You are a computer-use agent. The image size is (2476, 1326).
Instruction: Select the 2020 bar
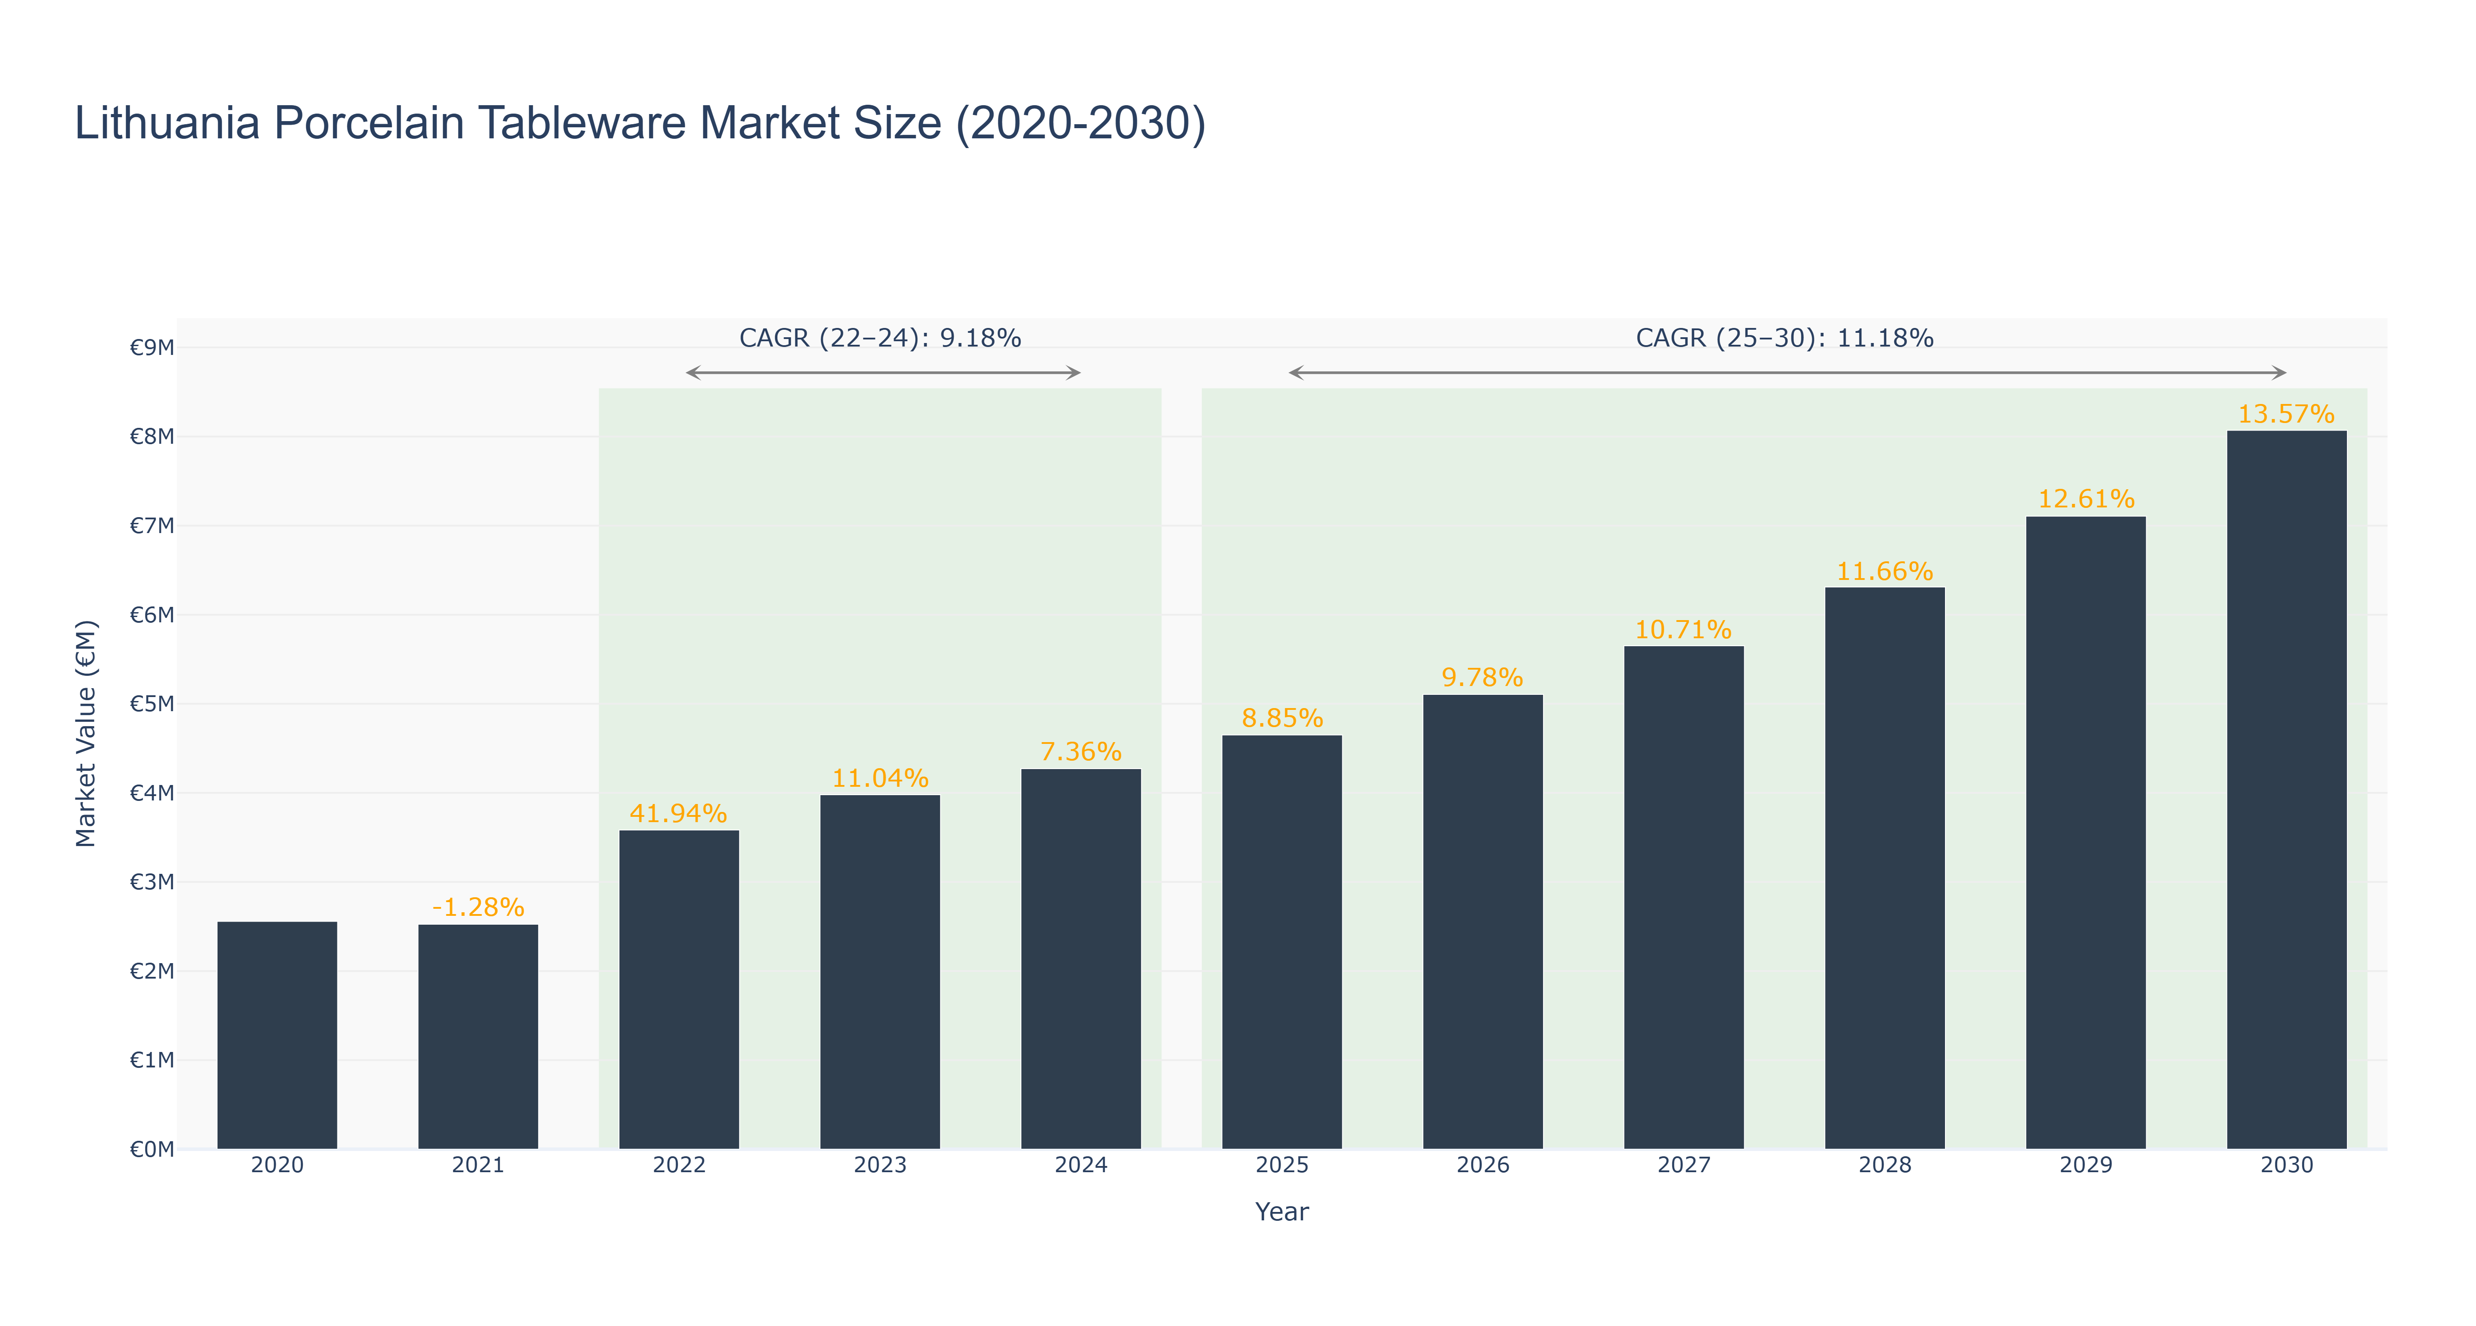click(277, 1035)
